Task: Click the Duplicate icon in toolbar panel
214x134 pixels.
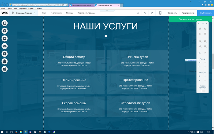Action: coord(200,34)
